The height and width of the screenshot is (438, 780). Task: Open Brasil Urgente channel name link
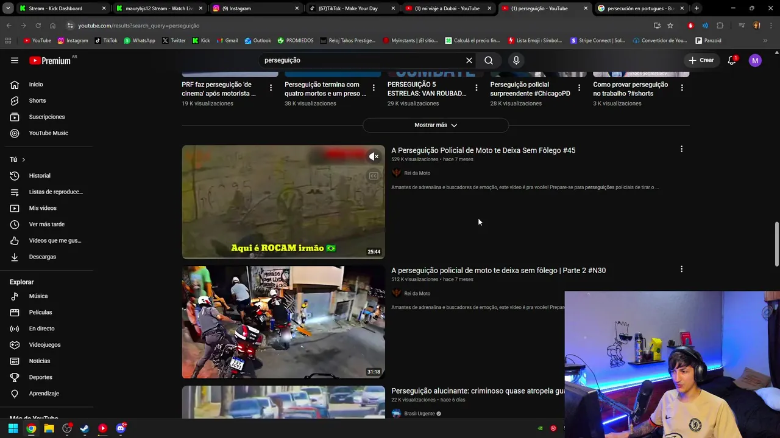point(419,414)
